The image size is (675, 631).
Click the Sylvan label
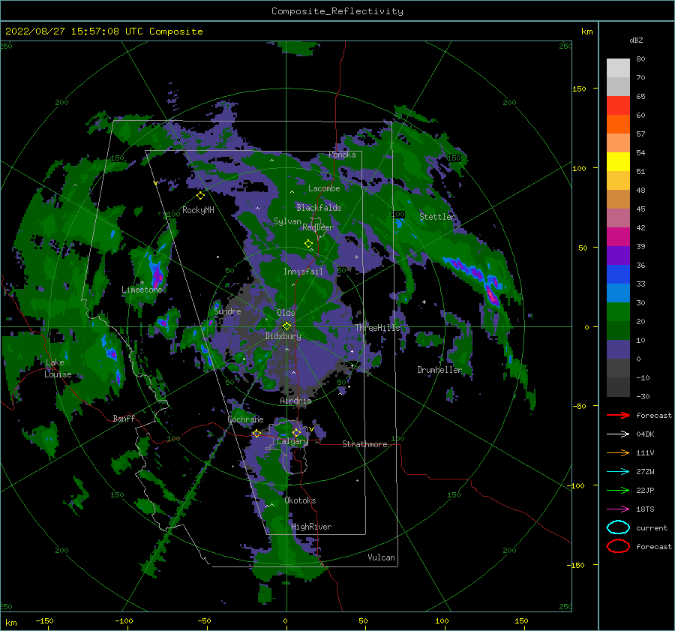click(287, 221)
